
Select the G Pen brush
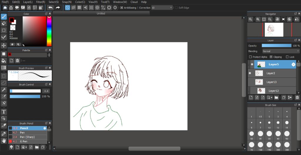pyautogui.click(x=27, y=141)
